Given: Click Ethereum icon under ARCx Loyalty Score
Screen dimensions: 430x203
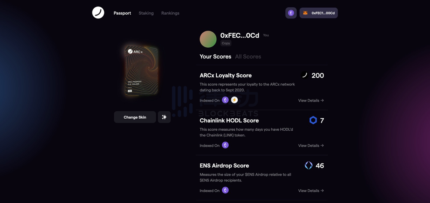Looking at the screenshot, I should coord(225,100).
